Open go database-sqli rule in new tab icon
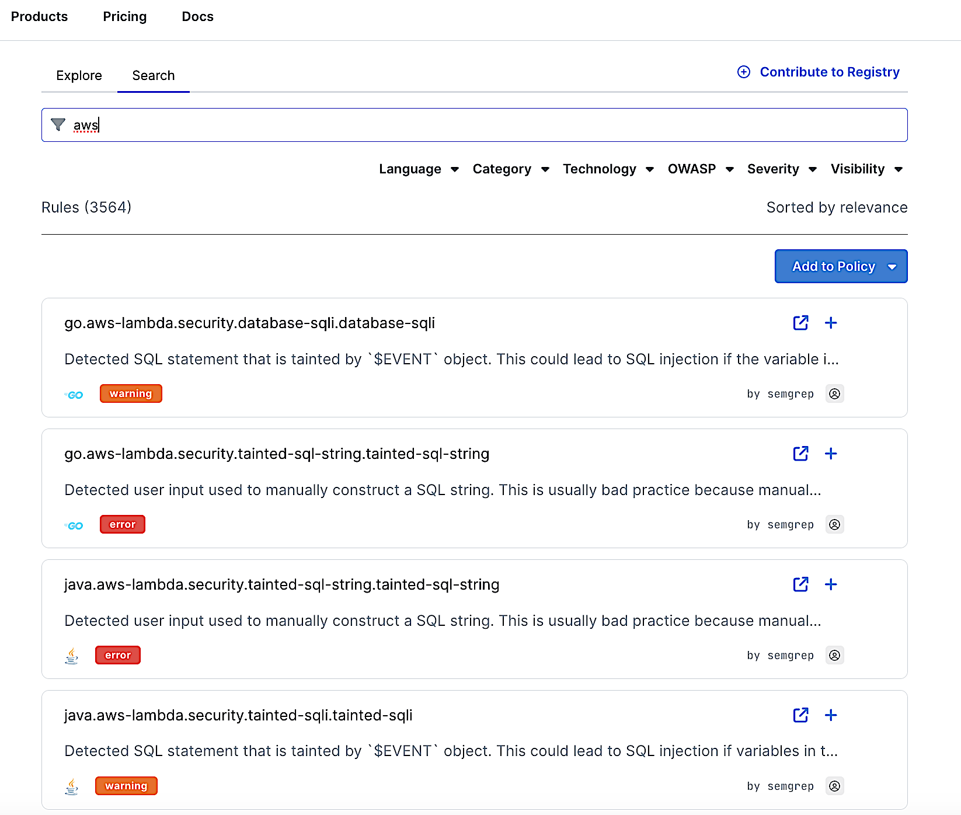961x815 pixels. [800, 323]
